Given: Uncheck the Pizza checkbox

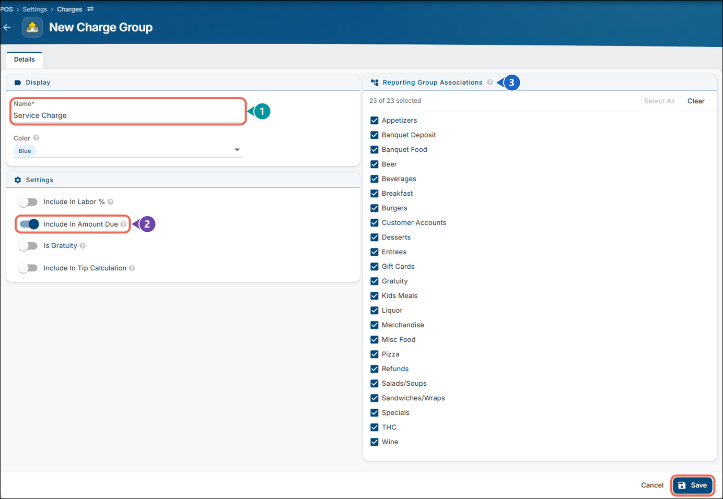Looking at the screenshot, I should click(x=374, y=354).
